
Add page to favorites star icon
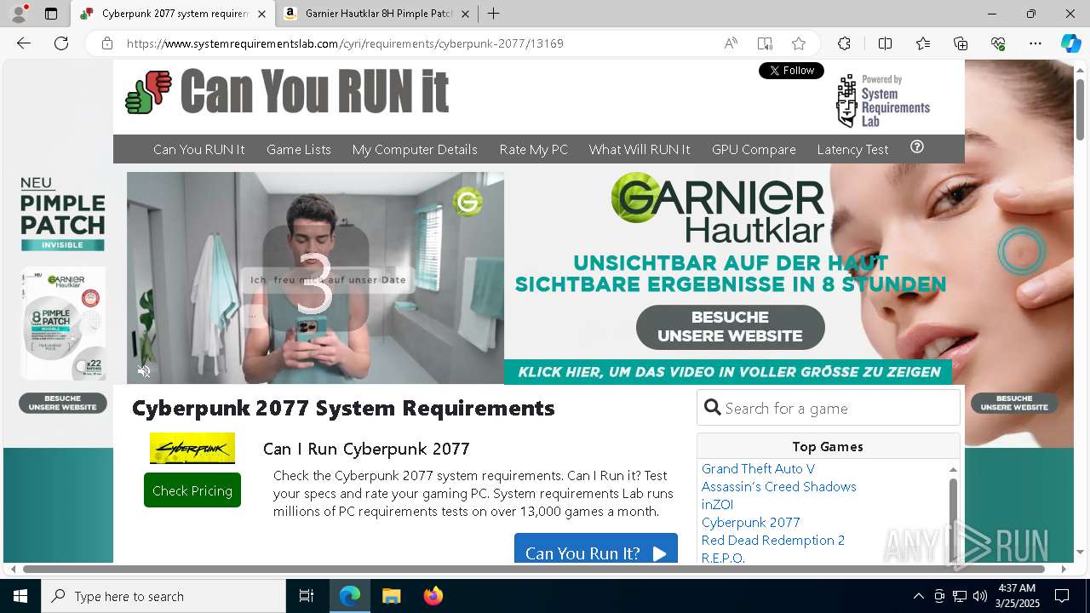point(799,43)
